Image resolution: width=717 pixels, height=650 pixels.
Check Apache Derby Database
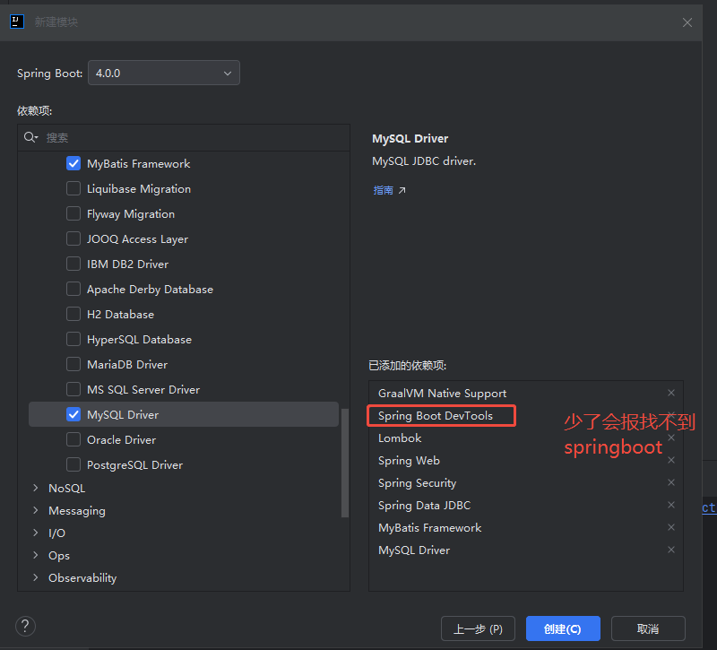coord(73,289)
